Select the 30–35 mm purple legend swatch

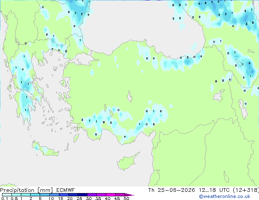92,195
